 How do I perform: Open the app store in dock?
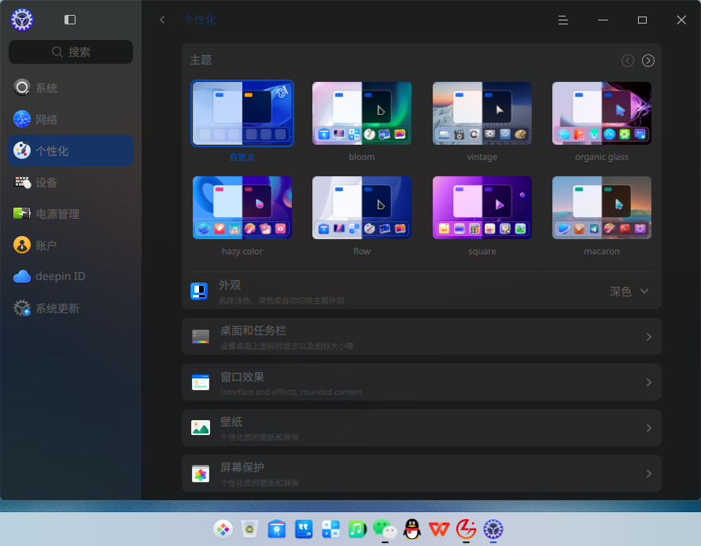click(x=277, y=529)
